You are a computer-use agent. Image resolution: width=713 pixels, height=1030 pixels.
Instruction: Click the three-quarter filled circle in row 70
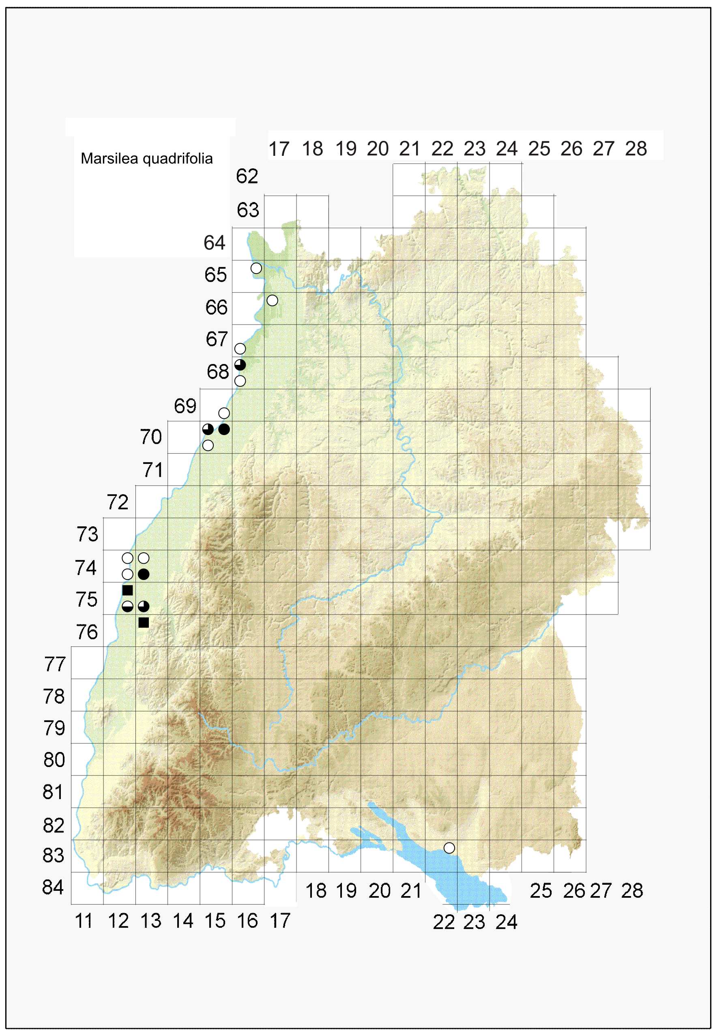click(208, 429)
